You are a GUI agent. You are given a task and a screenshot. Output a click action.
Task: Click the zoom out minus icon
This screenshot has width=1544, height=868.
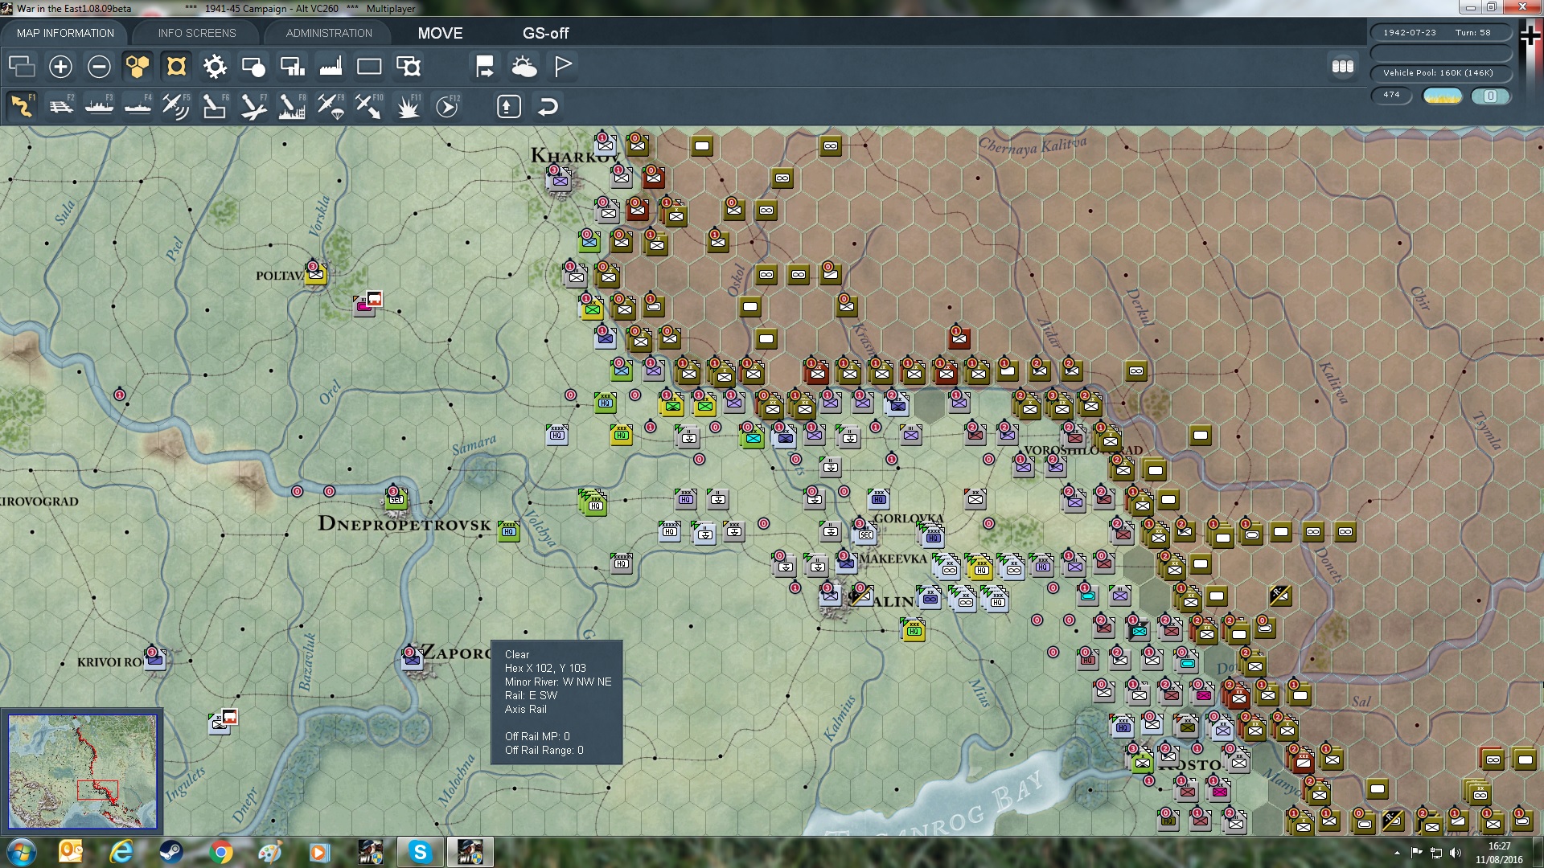[99, 67]
